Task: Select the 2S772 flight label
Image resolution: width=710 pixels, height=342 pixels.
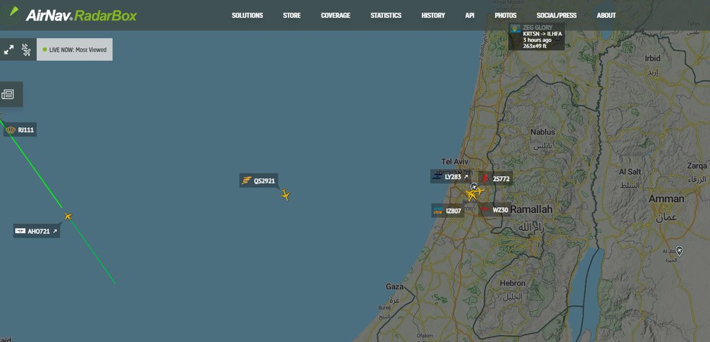Action: [x=496, y=179]
